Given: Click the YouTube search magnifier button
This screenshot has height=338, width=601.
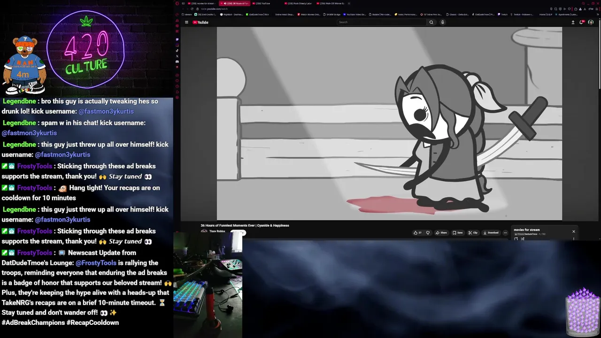Looking at the screenshot, I should click(431, 22).
